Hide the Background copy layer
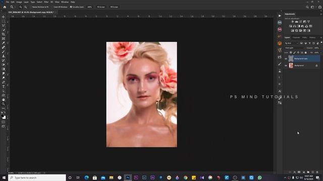This screenshot has width=323, height=181. [x=286, y=59]
